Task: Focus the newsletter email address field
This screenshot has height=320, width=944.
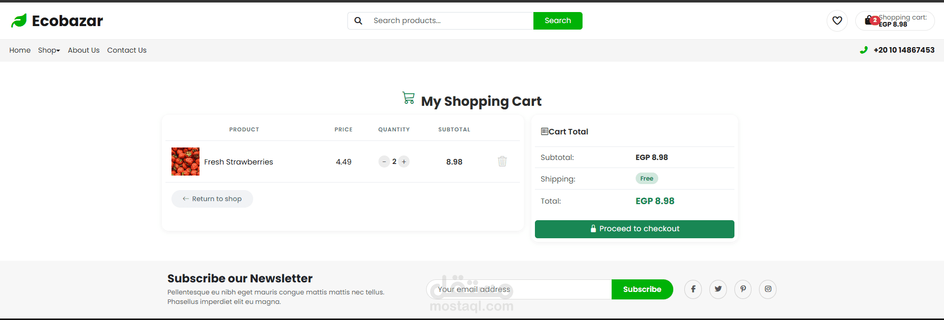Action: point(519,289)
